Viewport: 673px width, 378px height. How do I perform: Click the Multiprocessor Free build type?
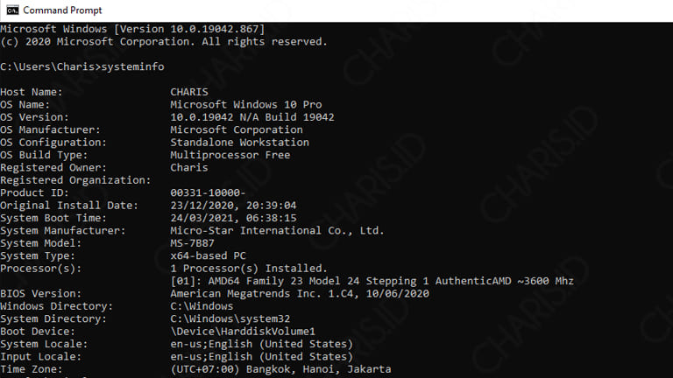click(x=230, y=155)
